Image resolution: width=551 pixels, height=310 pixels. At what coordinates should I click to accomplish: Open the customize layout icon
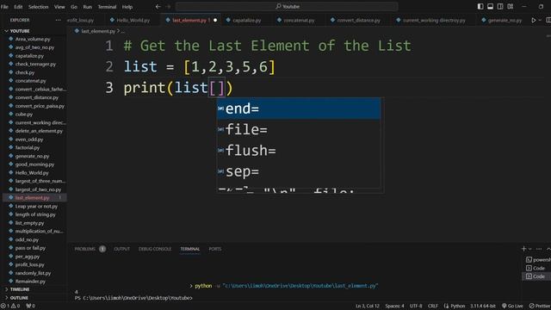click(511, 6)
